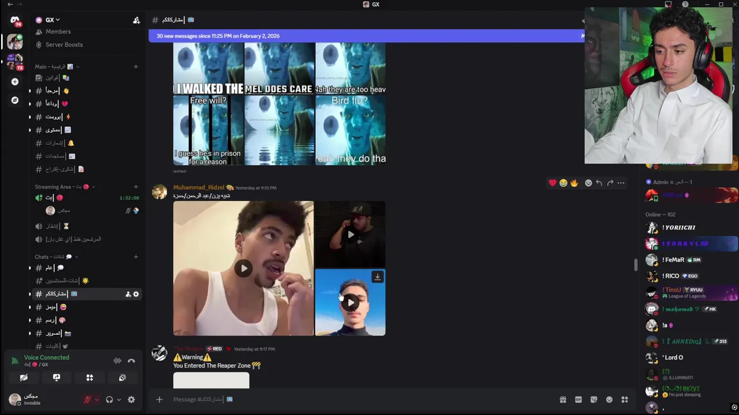Open the soundboard button

[x=122, y=378]
